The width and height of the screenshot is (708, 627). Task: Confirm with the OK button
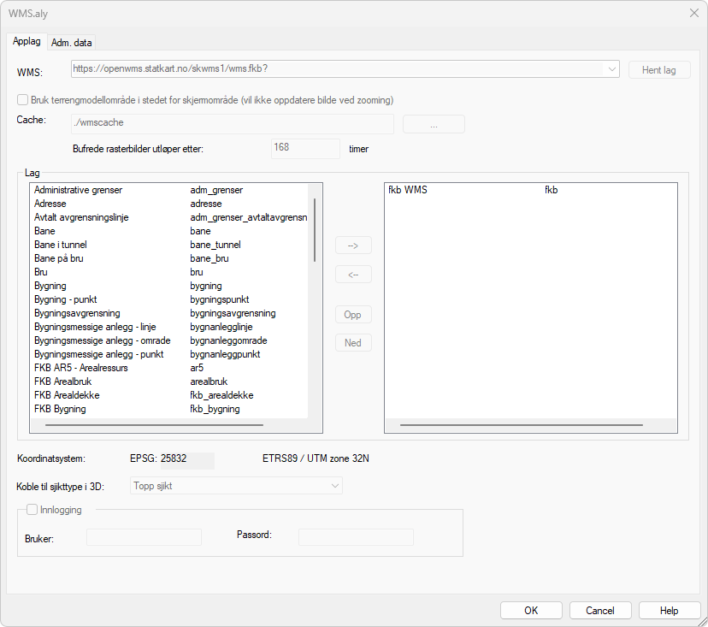[531, 610]
